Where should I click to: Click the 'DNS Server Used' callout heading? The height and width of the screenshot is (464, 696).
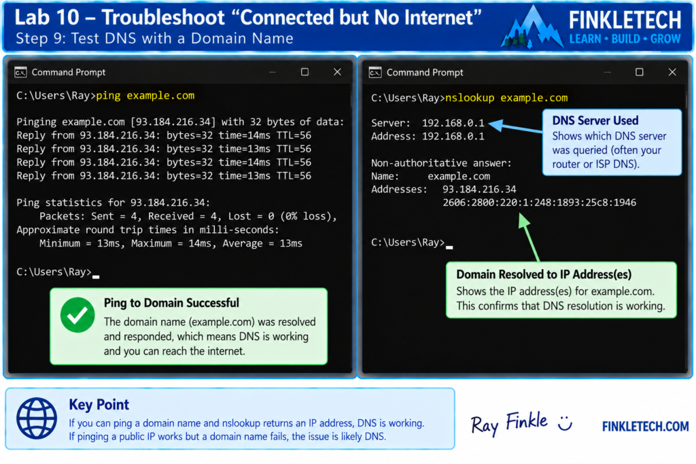595,121
